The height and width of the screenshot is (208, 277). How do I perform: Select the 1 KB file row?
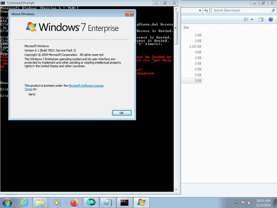click(x=192, y=35)
